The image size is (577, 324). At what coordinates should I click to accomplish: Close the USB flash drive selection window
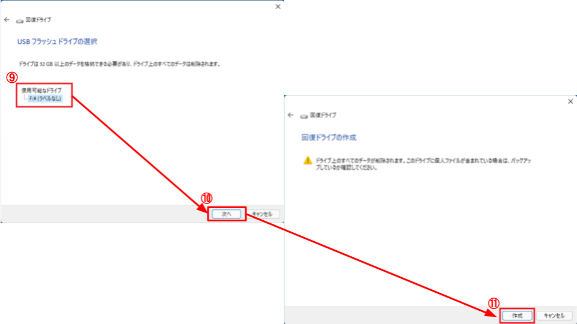pyautogui.click(x=278, y=7)
